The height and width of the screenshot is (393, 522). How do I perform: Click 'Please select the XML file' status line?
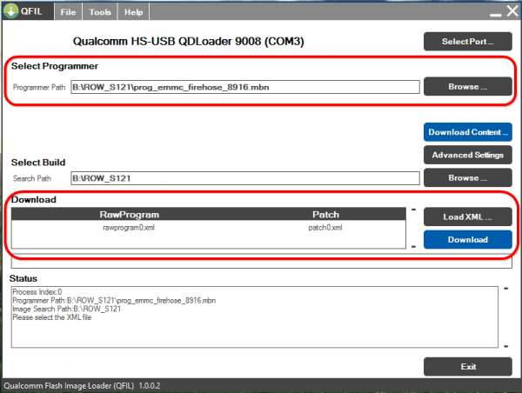(x=52, y=317)
